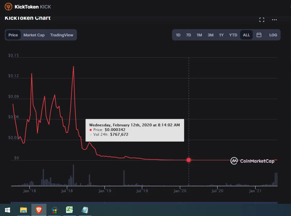Select the 1D time range
This screenshot has width=291, height=216.
[x=178, y=35]
